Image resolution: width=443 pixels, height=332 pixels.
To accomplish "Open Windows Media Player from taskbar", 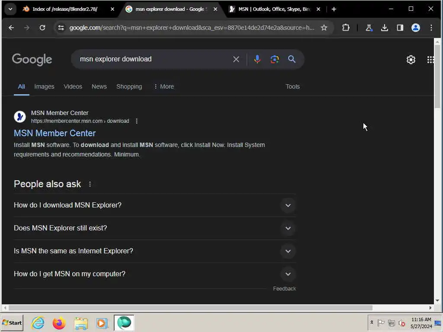I will 102,323.
